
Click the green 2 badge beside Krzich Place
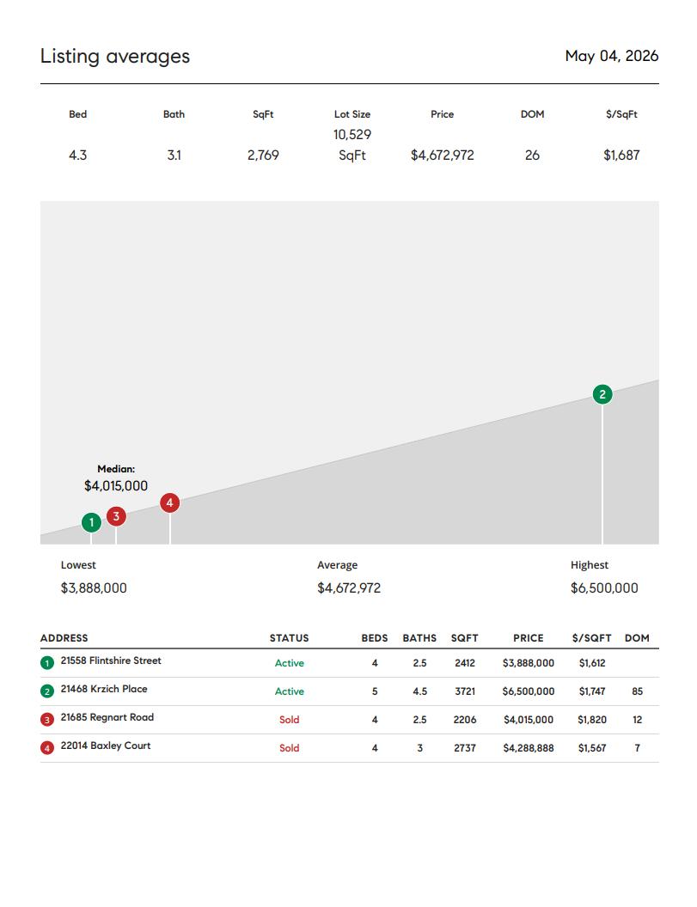47,691
